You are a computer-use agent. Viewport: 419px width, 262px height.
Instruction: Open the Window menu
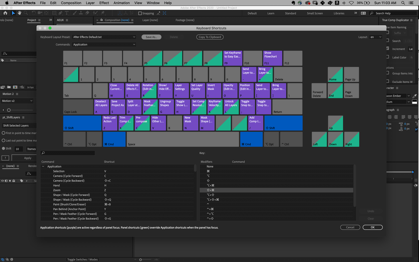pos(153,3)
